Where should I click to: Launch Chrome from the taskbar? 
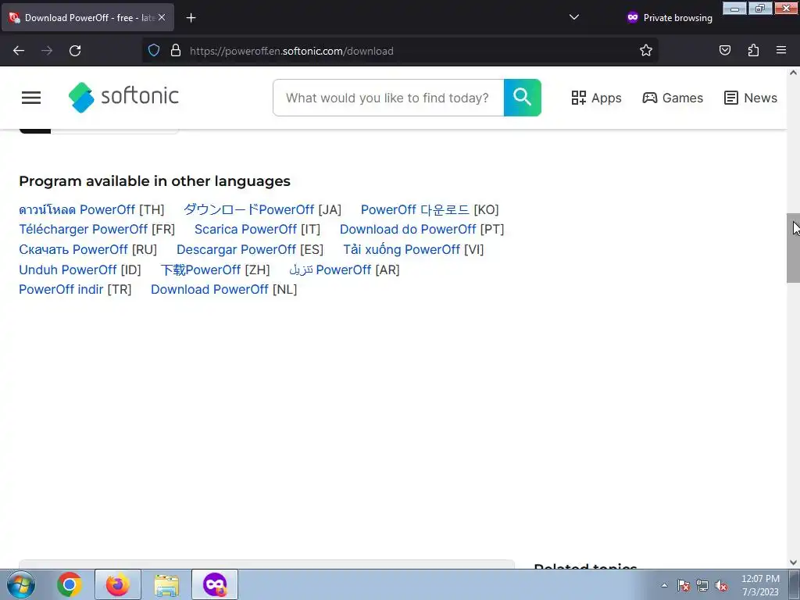[x=70, y=584]
